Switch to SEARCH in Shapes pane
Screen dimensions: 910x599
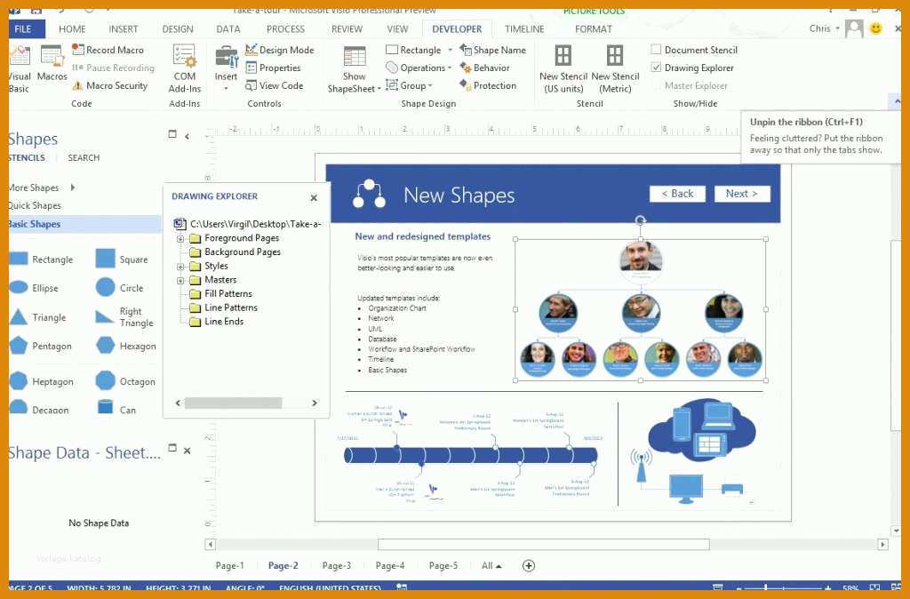point(84,157)
